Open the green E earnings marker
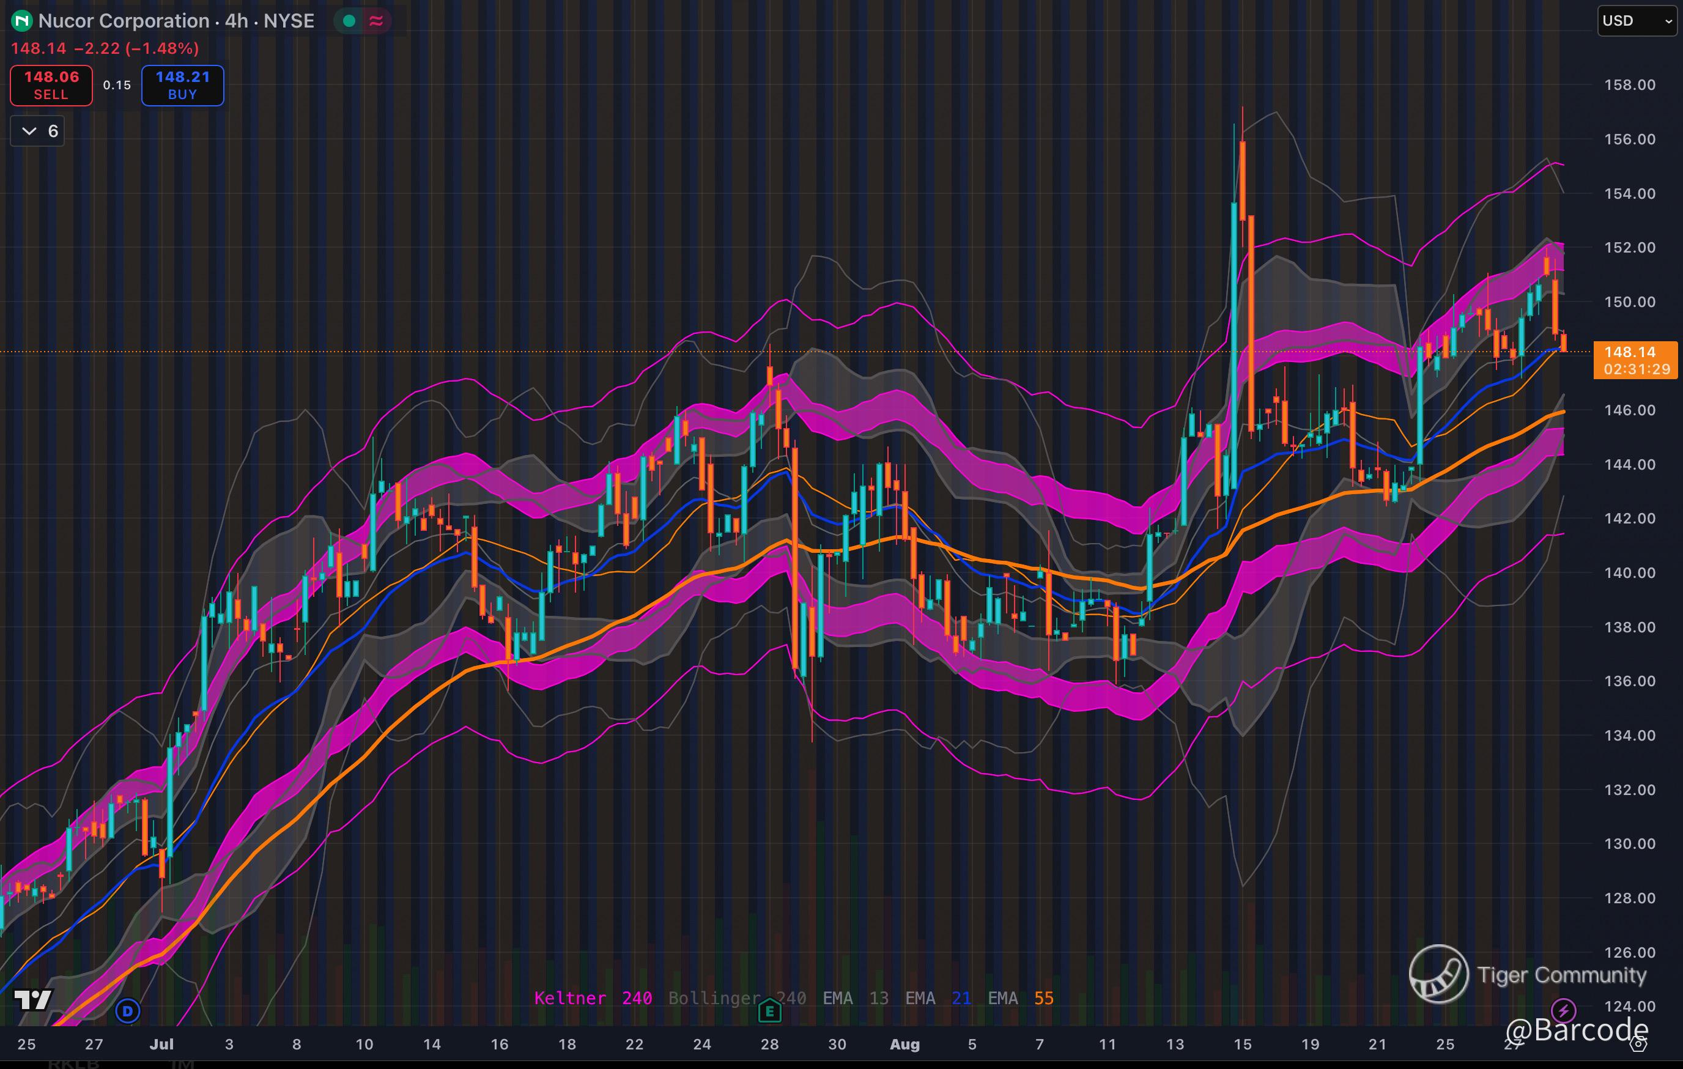 (769, 1010)
